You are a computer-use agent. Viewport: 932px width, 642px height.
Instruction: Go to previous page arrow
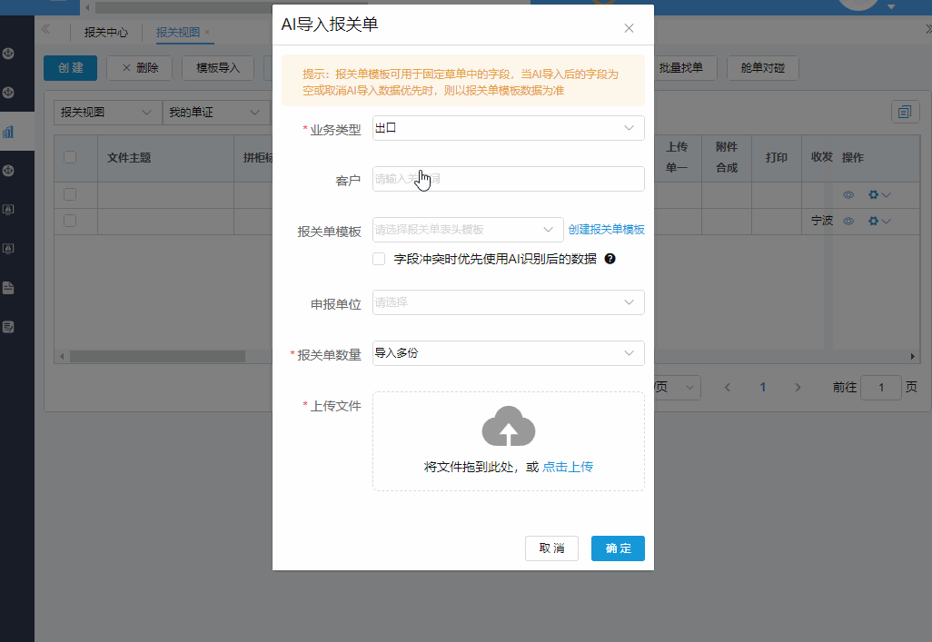[x=727, y=388]
